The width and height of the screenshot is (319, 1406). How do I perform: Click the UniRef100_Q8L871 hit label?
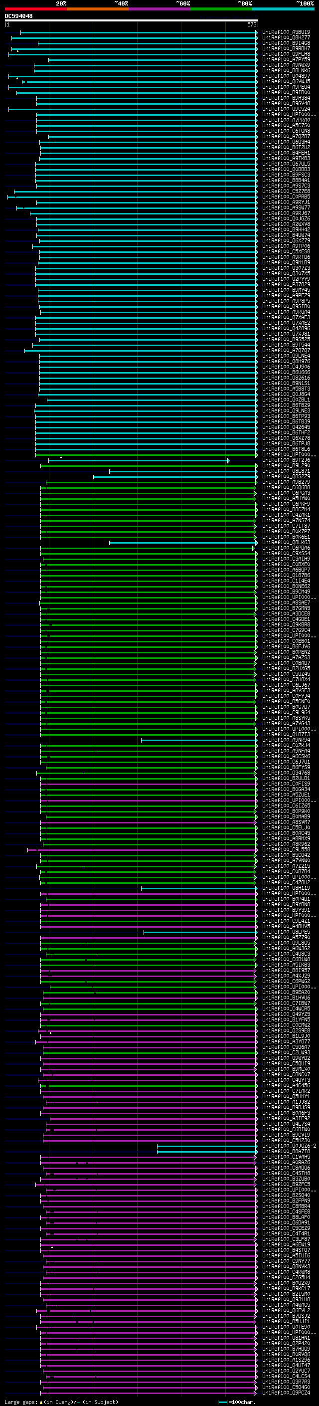pyautogui.click(x=286, y=471)
